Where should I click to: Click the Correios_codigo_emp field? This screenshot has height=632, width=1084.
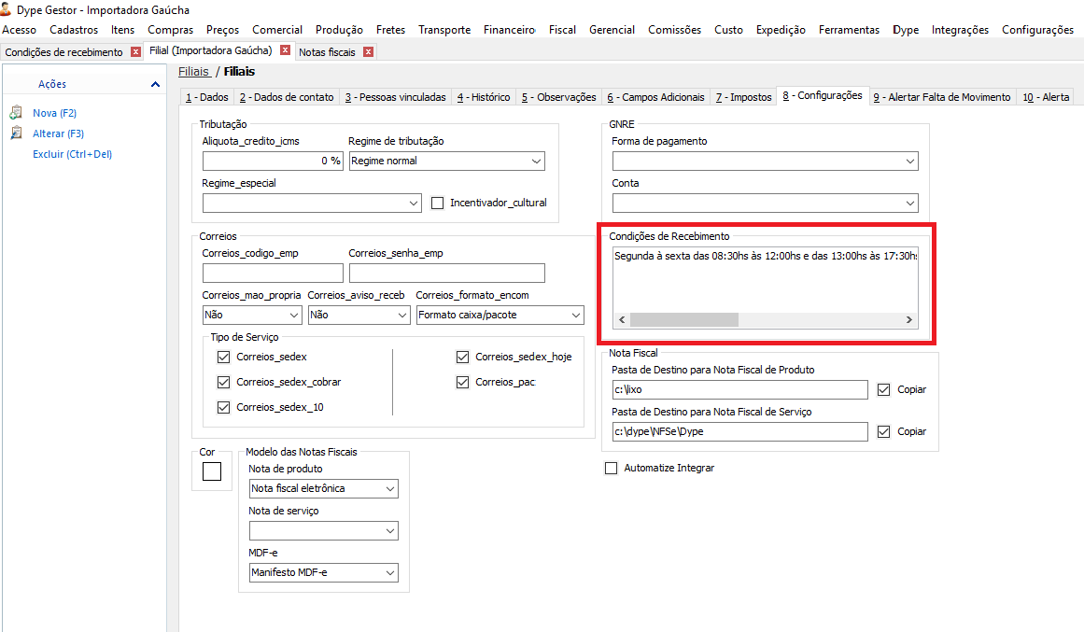(x=273, y=273)
